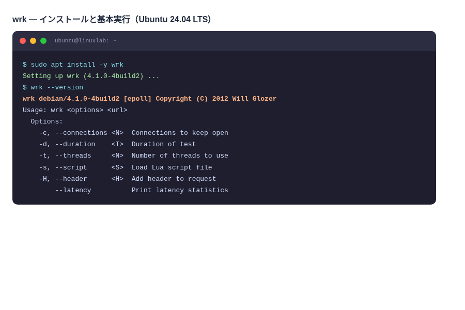The image size is (465, 310).
Task: Click the Add header to request description
Action: 174,179
